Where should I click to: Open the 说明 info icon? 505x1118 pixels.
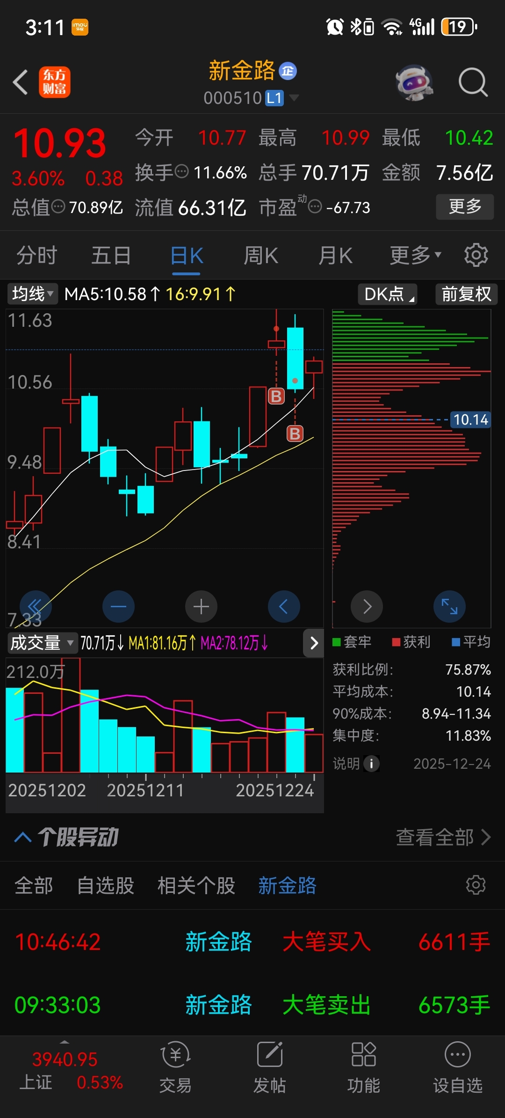point(372,764)
